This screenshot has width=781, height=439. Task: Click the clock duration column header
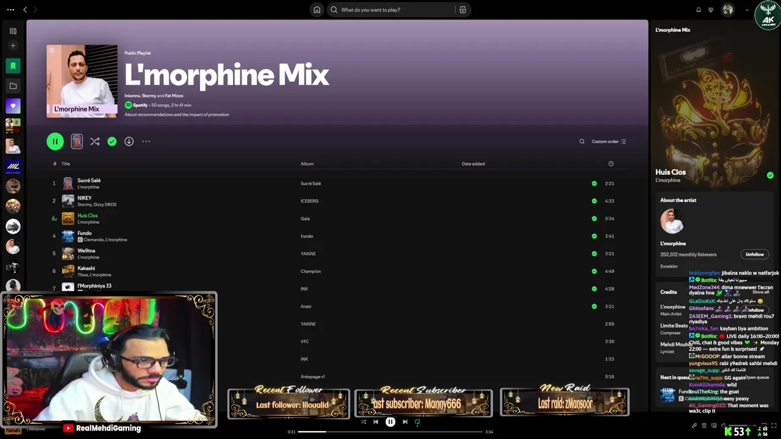(611, 163)
